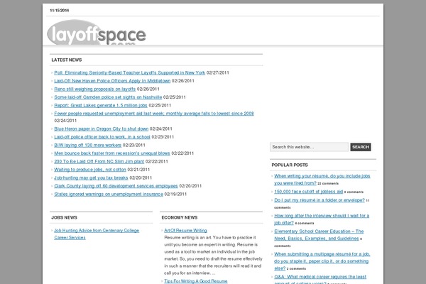This screenshot has height=284, width=426.
Task: Open Elementary School Career Education post
Action: click(x=319, y=235)
